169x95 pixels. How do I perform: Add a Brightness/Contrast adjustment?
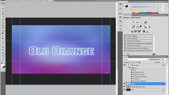pyautogui.click(x=134, y=22)
